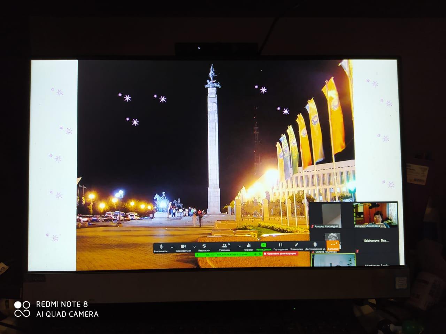Click the shield icon on green share bar
The height and width of the screenshot is (334, 446).
259,254
